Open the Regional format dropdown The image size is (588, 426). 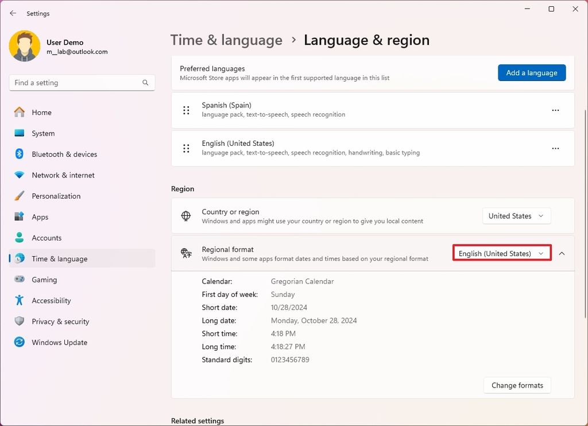[501, 253]
